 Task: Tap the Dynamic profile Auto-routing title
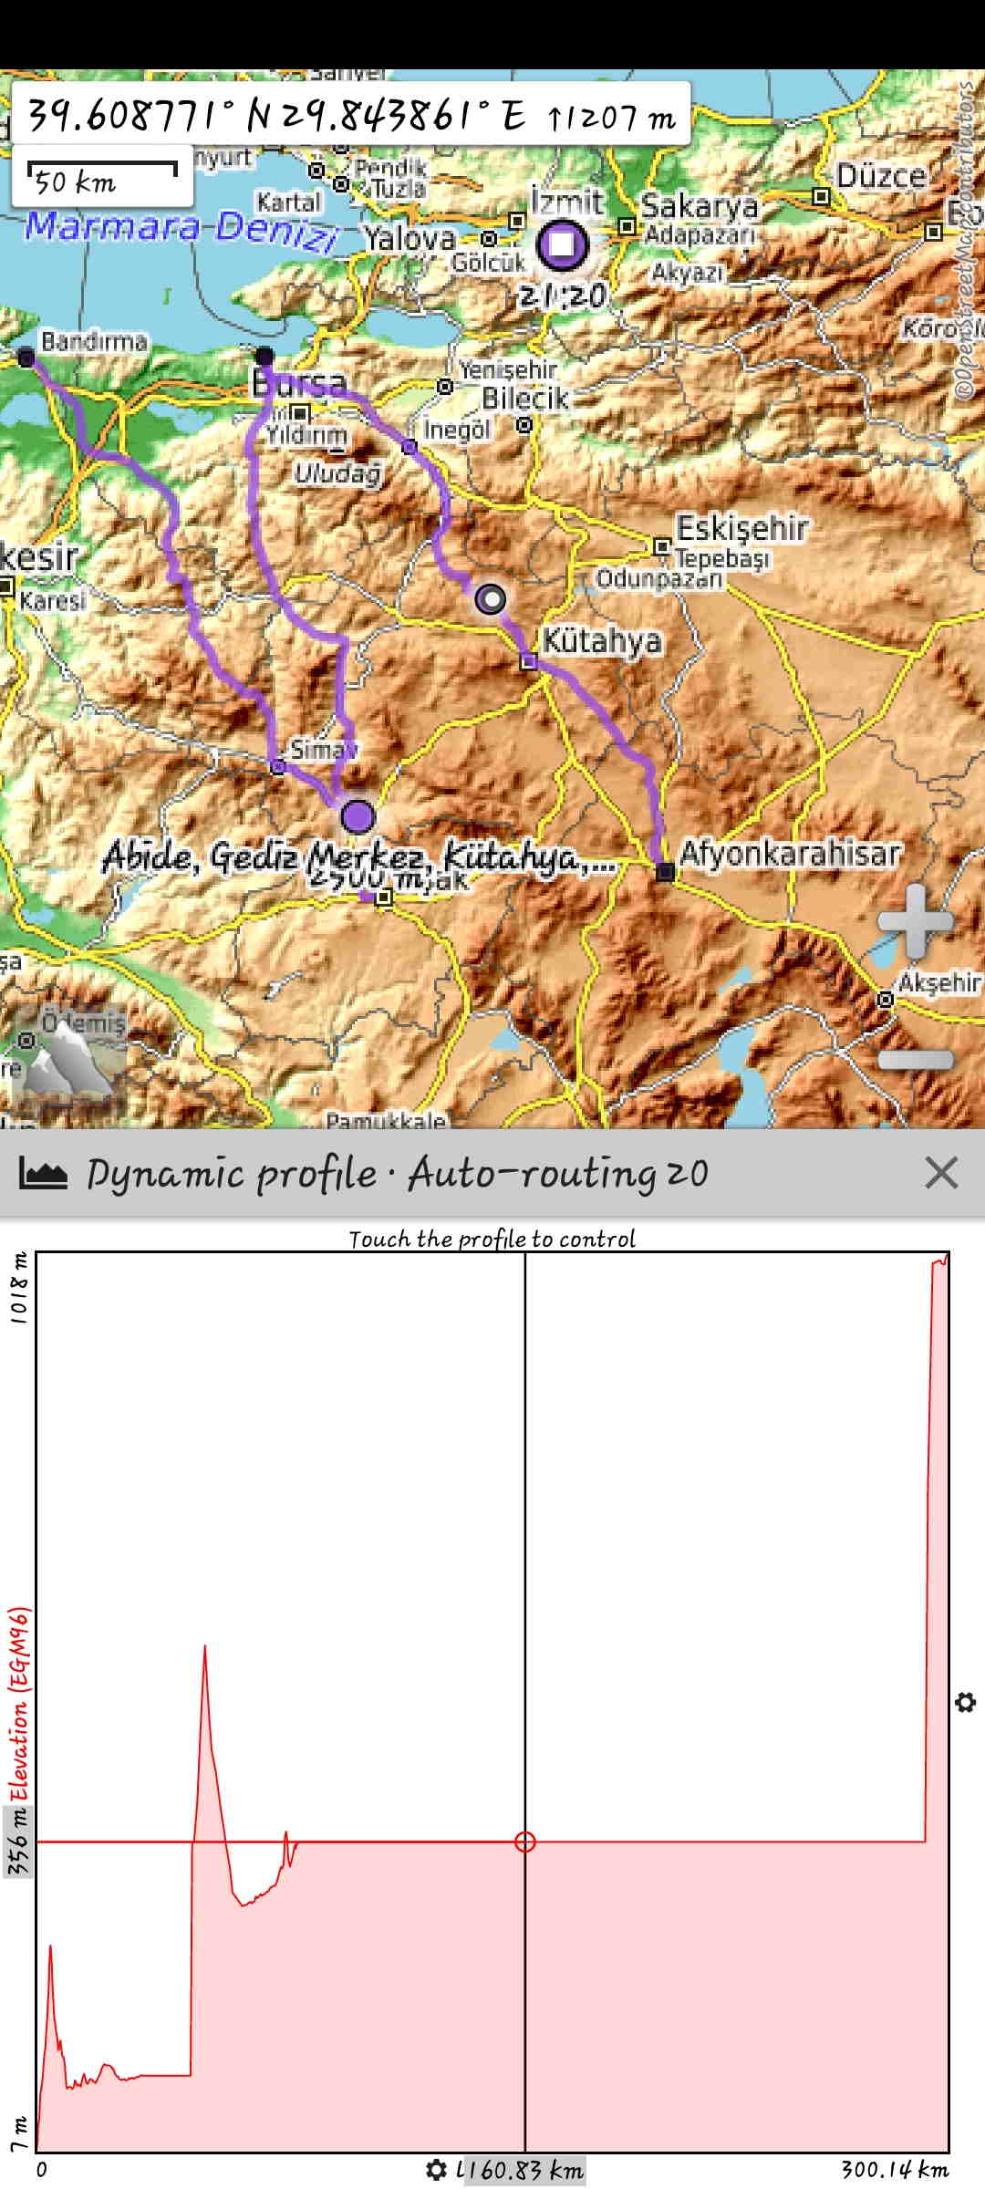397,1174
